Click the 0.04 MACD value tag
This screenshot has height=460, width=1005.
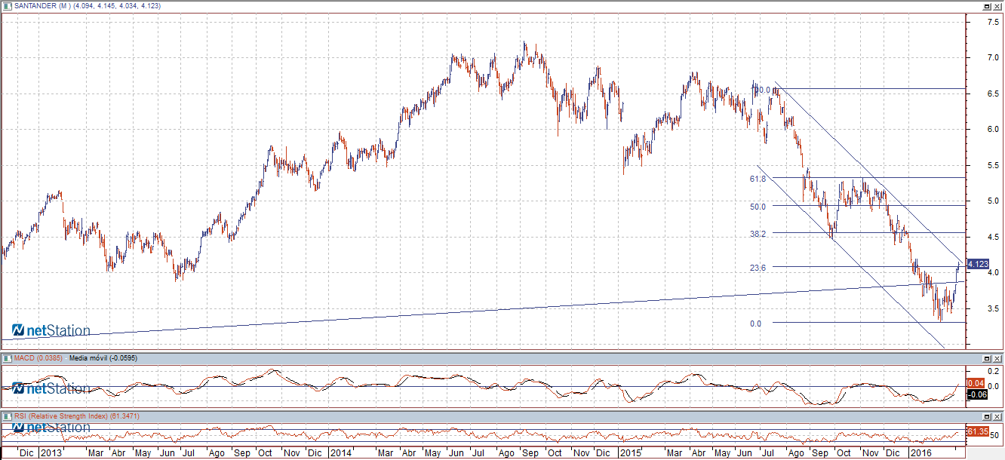(x=976, y=384)
